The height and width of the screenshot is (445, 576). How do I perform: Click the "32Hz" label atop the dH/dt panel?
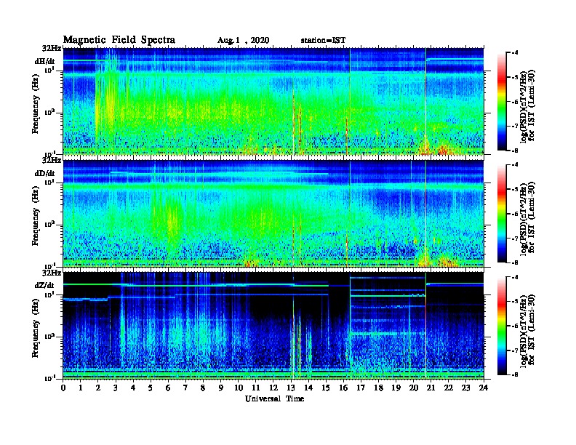click(52, 48)
